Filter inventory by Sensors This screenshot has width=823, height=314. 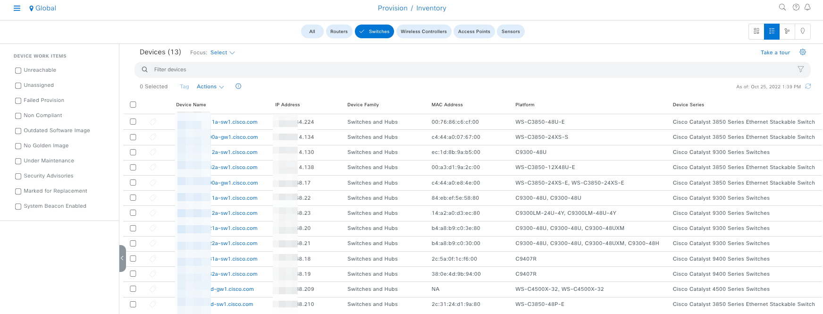pos(511,31)
